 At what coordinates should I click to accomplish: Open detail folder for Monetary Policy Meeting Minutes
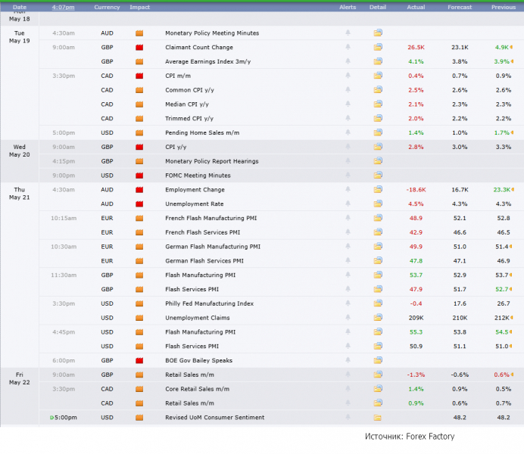click(x=378, y=33)
